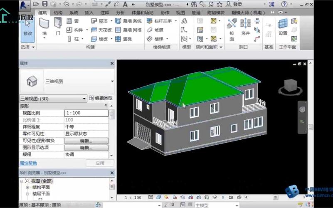
Task: Open the 三维视图 type selector dropdown
Action: coord(112,81)
